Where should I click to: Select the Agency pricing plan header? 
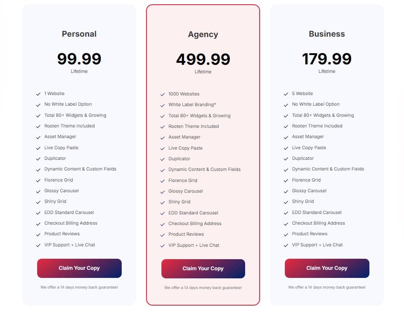(203, 35)
